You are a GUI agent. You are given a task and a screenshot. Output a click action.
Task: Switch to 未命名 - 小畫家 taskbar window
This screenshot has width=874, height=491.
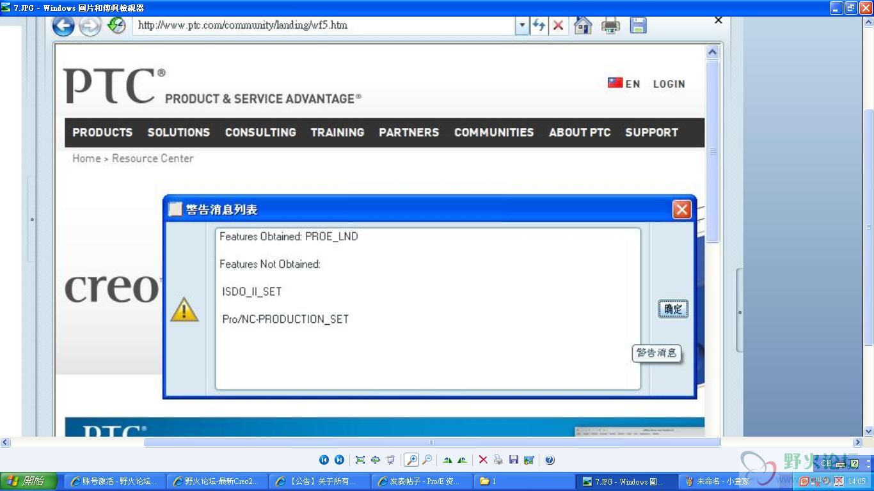pyautogui.click(x=728, y=481)
